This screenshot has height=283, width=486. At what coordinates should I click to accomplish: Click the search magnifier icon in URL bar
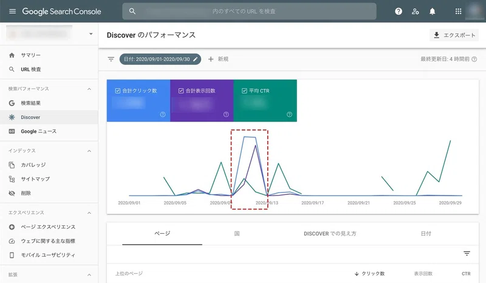click(x=132, y=11)
